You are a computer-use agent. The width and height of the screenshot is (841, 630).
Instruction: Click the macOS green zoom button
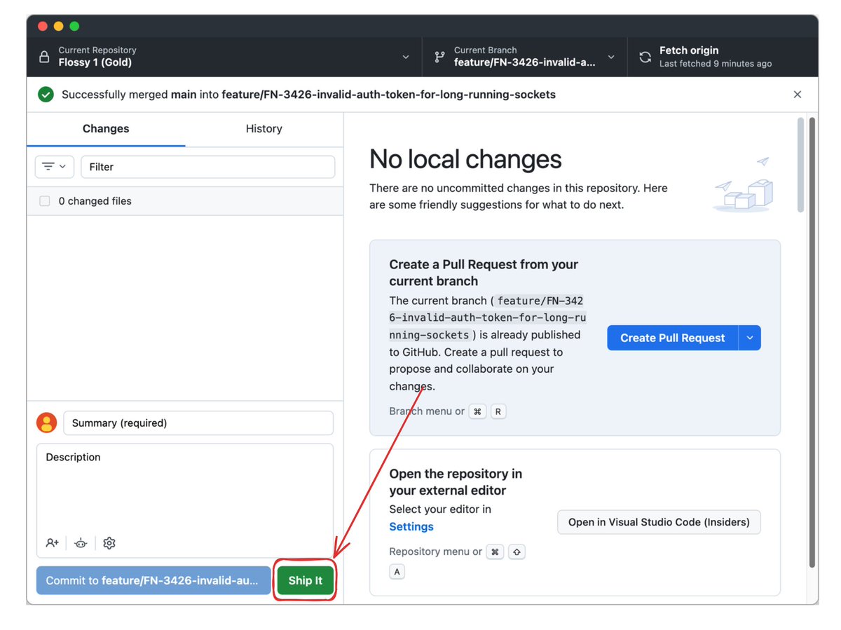74,26
